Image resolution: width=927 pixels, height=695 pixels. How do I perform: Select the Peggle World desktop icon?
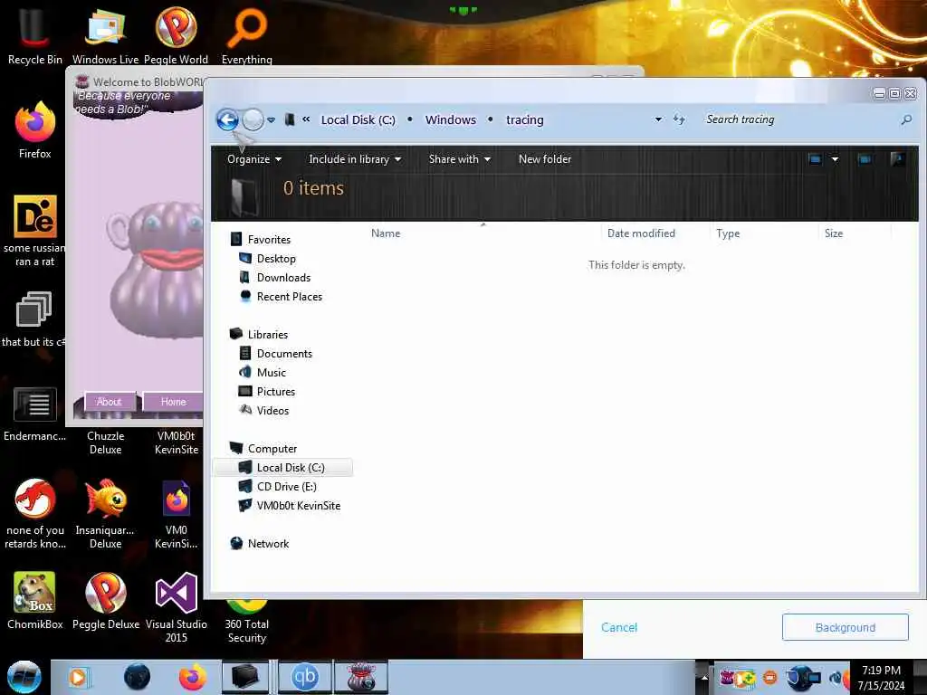pos(176,36)
